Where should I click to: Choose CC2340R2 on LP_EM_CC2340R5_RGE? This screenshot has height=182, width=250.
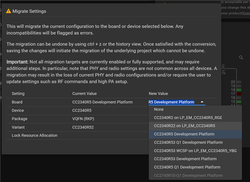(189, 118)
